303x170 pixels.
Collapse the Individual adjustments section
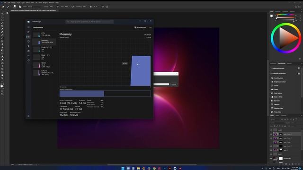[271, 74]
